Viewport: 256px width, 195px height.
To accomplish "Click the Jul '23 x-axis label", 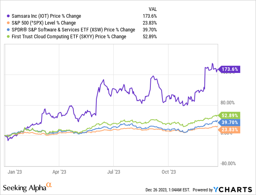I will coord(114,171).
